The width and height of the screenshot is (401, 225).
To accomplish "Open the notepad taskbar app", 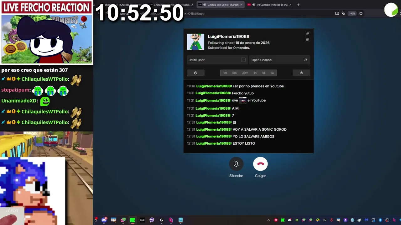I will [x=180, y=220].
